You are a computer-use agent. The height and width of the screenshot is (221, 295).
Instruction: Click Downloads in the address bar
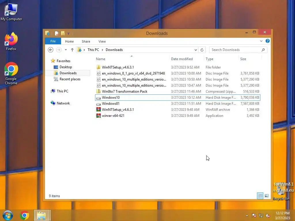tap(114, 49)
